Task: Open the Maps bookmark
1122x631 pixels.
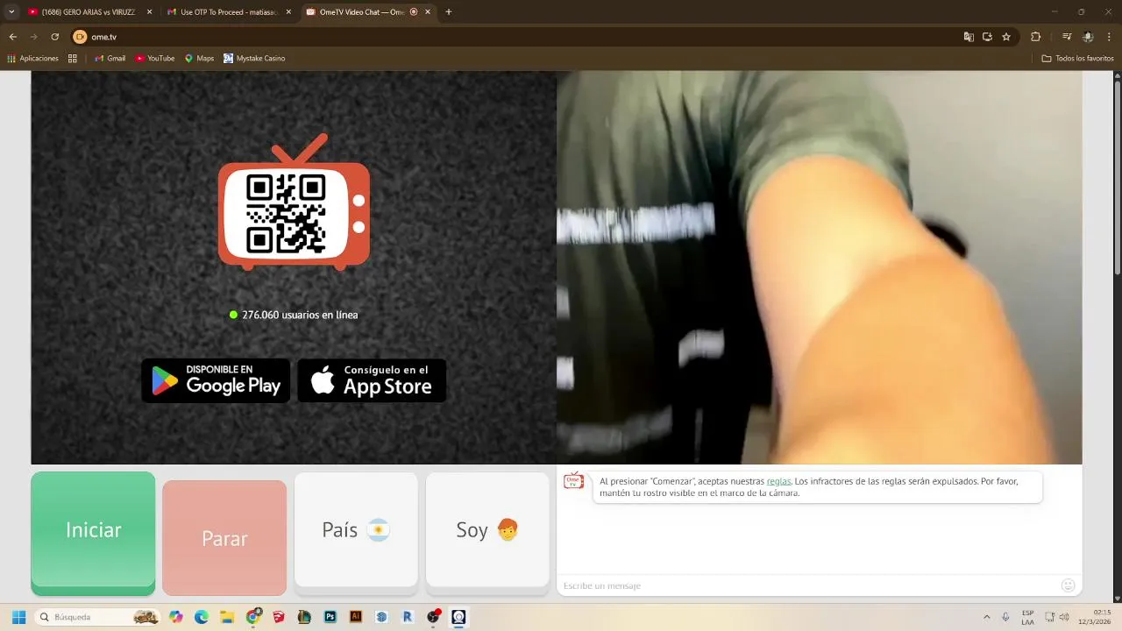Action: (x=199, y=59)
